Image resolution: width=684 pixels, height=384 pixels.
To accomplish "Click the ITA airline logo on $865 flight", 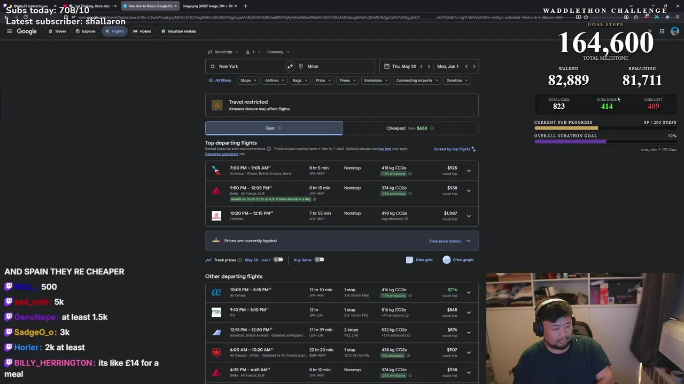I will click(x=216, y=312).
